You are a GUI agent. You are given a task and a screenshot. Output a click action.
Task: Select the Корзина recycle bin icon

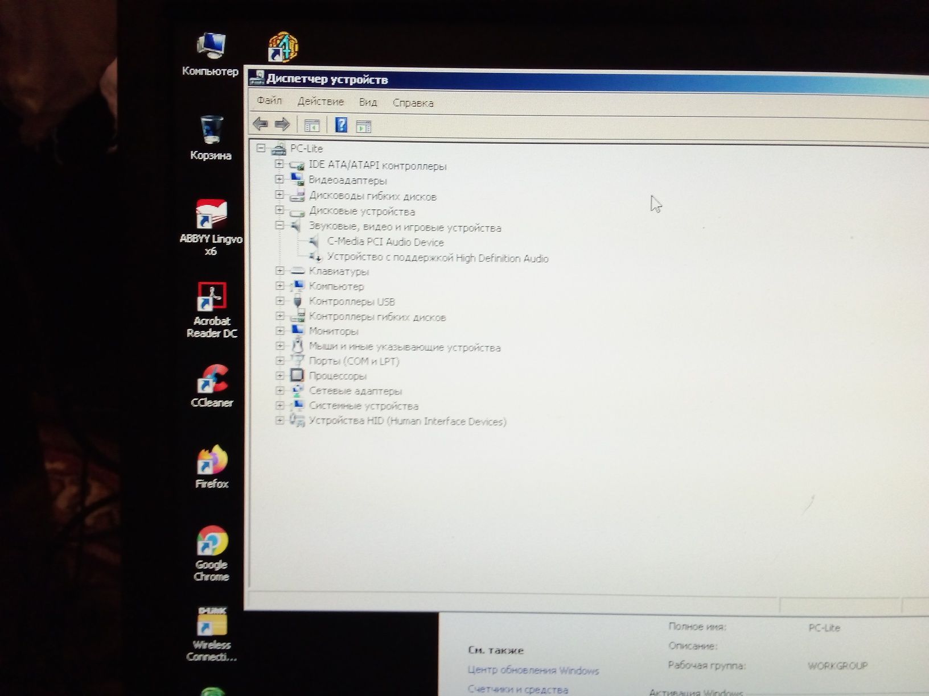211,138
